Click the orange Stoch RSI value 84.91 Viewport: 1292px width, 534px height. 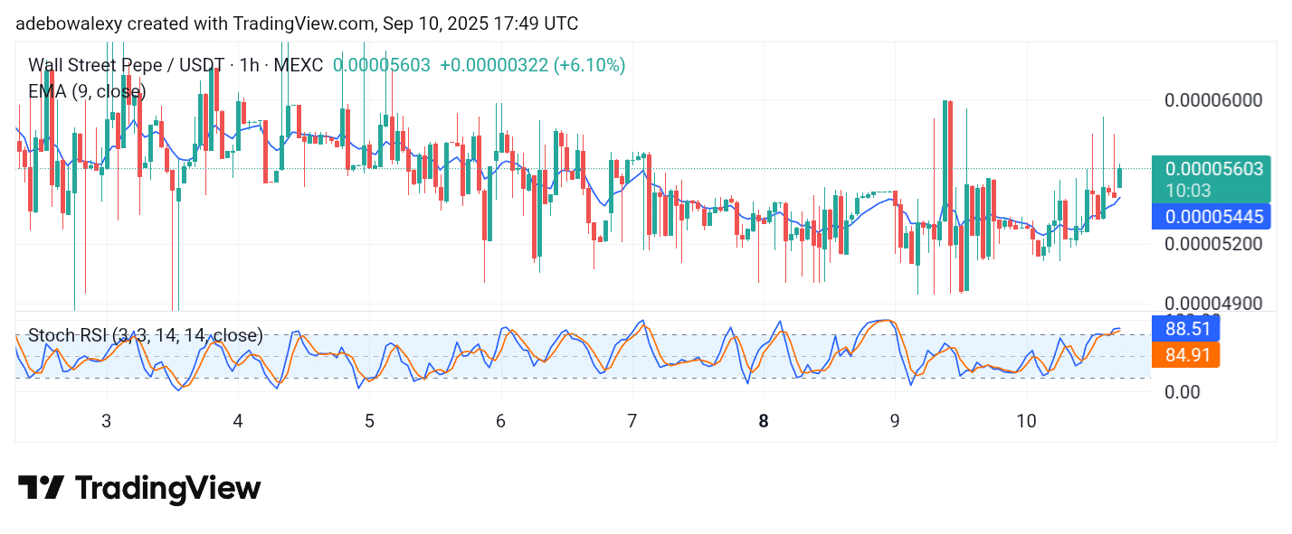pyautogui.click(x=1186, y=354)
